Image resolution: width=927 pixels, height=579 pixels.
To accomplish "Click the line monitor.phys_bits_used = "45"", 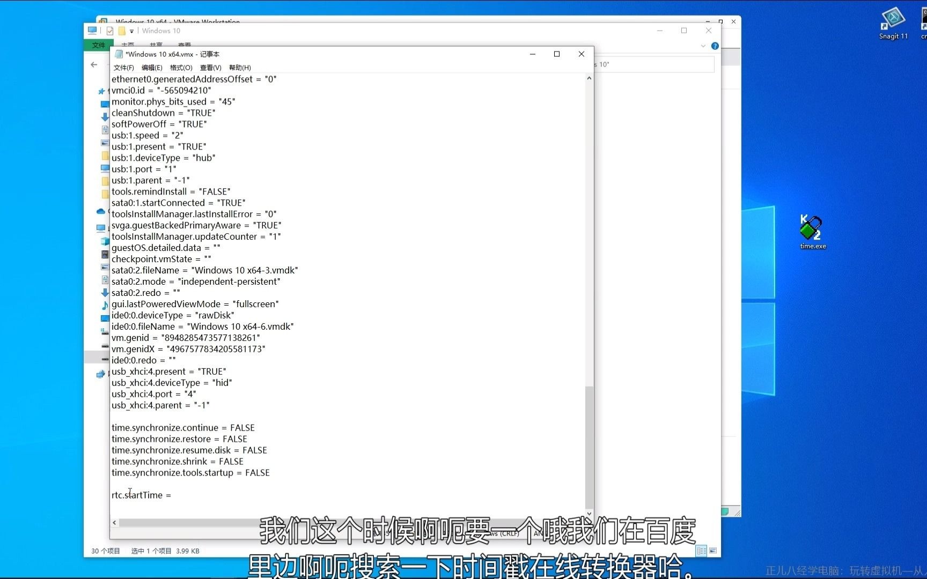I will [x=173, y=101].
